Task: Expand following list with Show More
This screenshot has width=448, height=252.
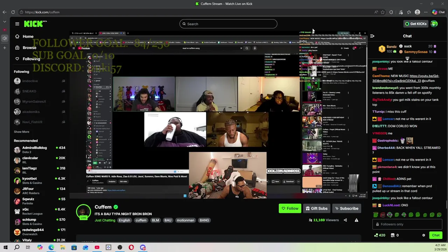Action: [x=21, y=132]
